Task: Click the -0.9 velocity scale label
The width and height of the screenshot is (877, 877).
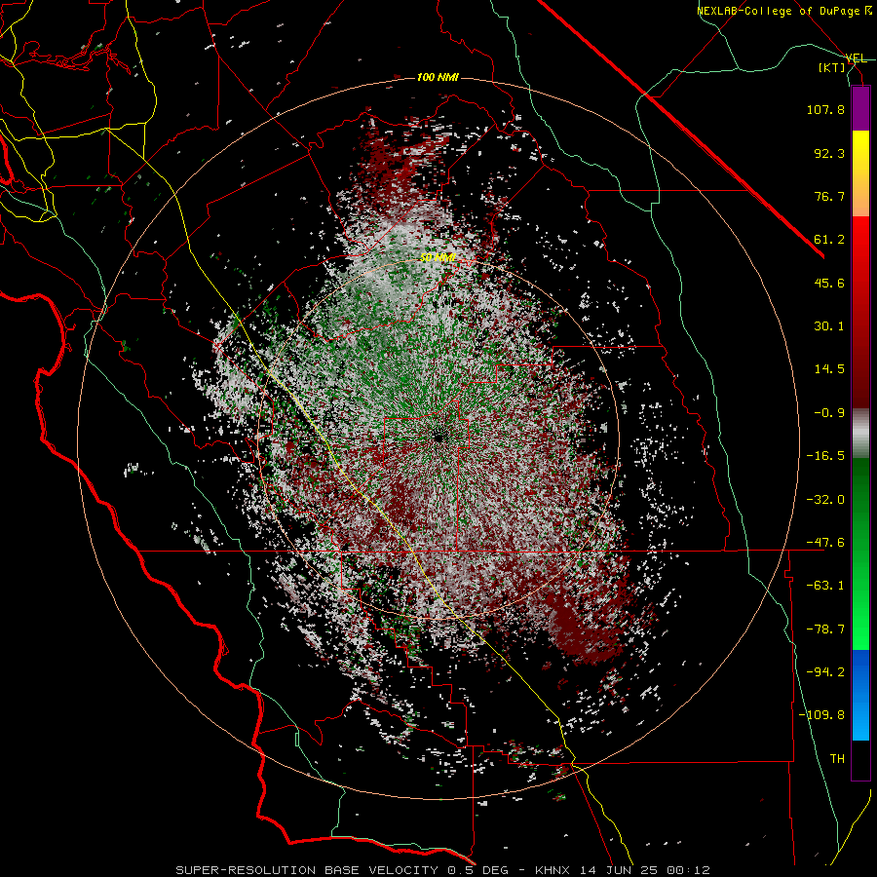Action: 829,413
